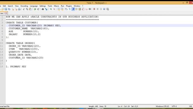The width and height of the screenshot is (193, 109).
Task: Toggle synchronize vertical scrolling icon
Action: (59, 9)
